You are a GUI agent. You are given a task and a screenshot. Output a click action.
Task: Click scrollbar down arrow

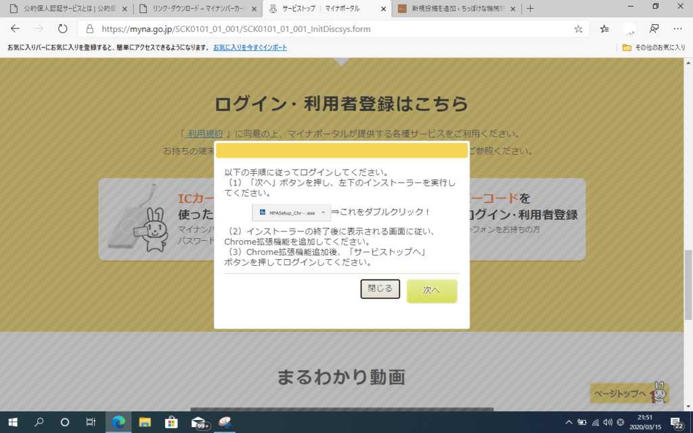click(x=688, y=406)
